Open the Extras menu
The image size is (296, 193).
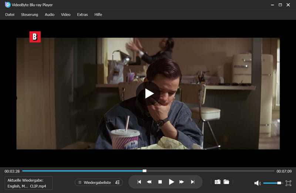click(82, 14)
